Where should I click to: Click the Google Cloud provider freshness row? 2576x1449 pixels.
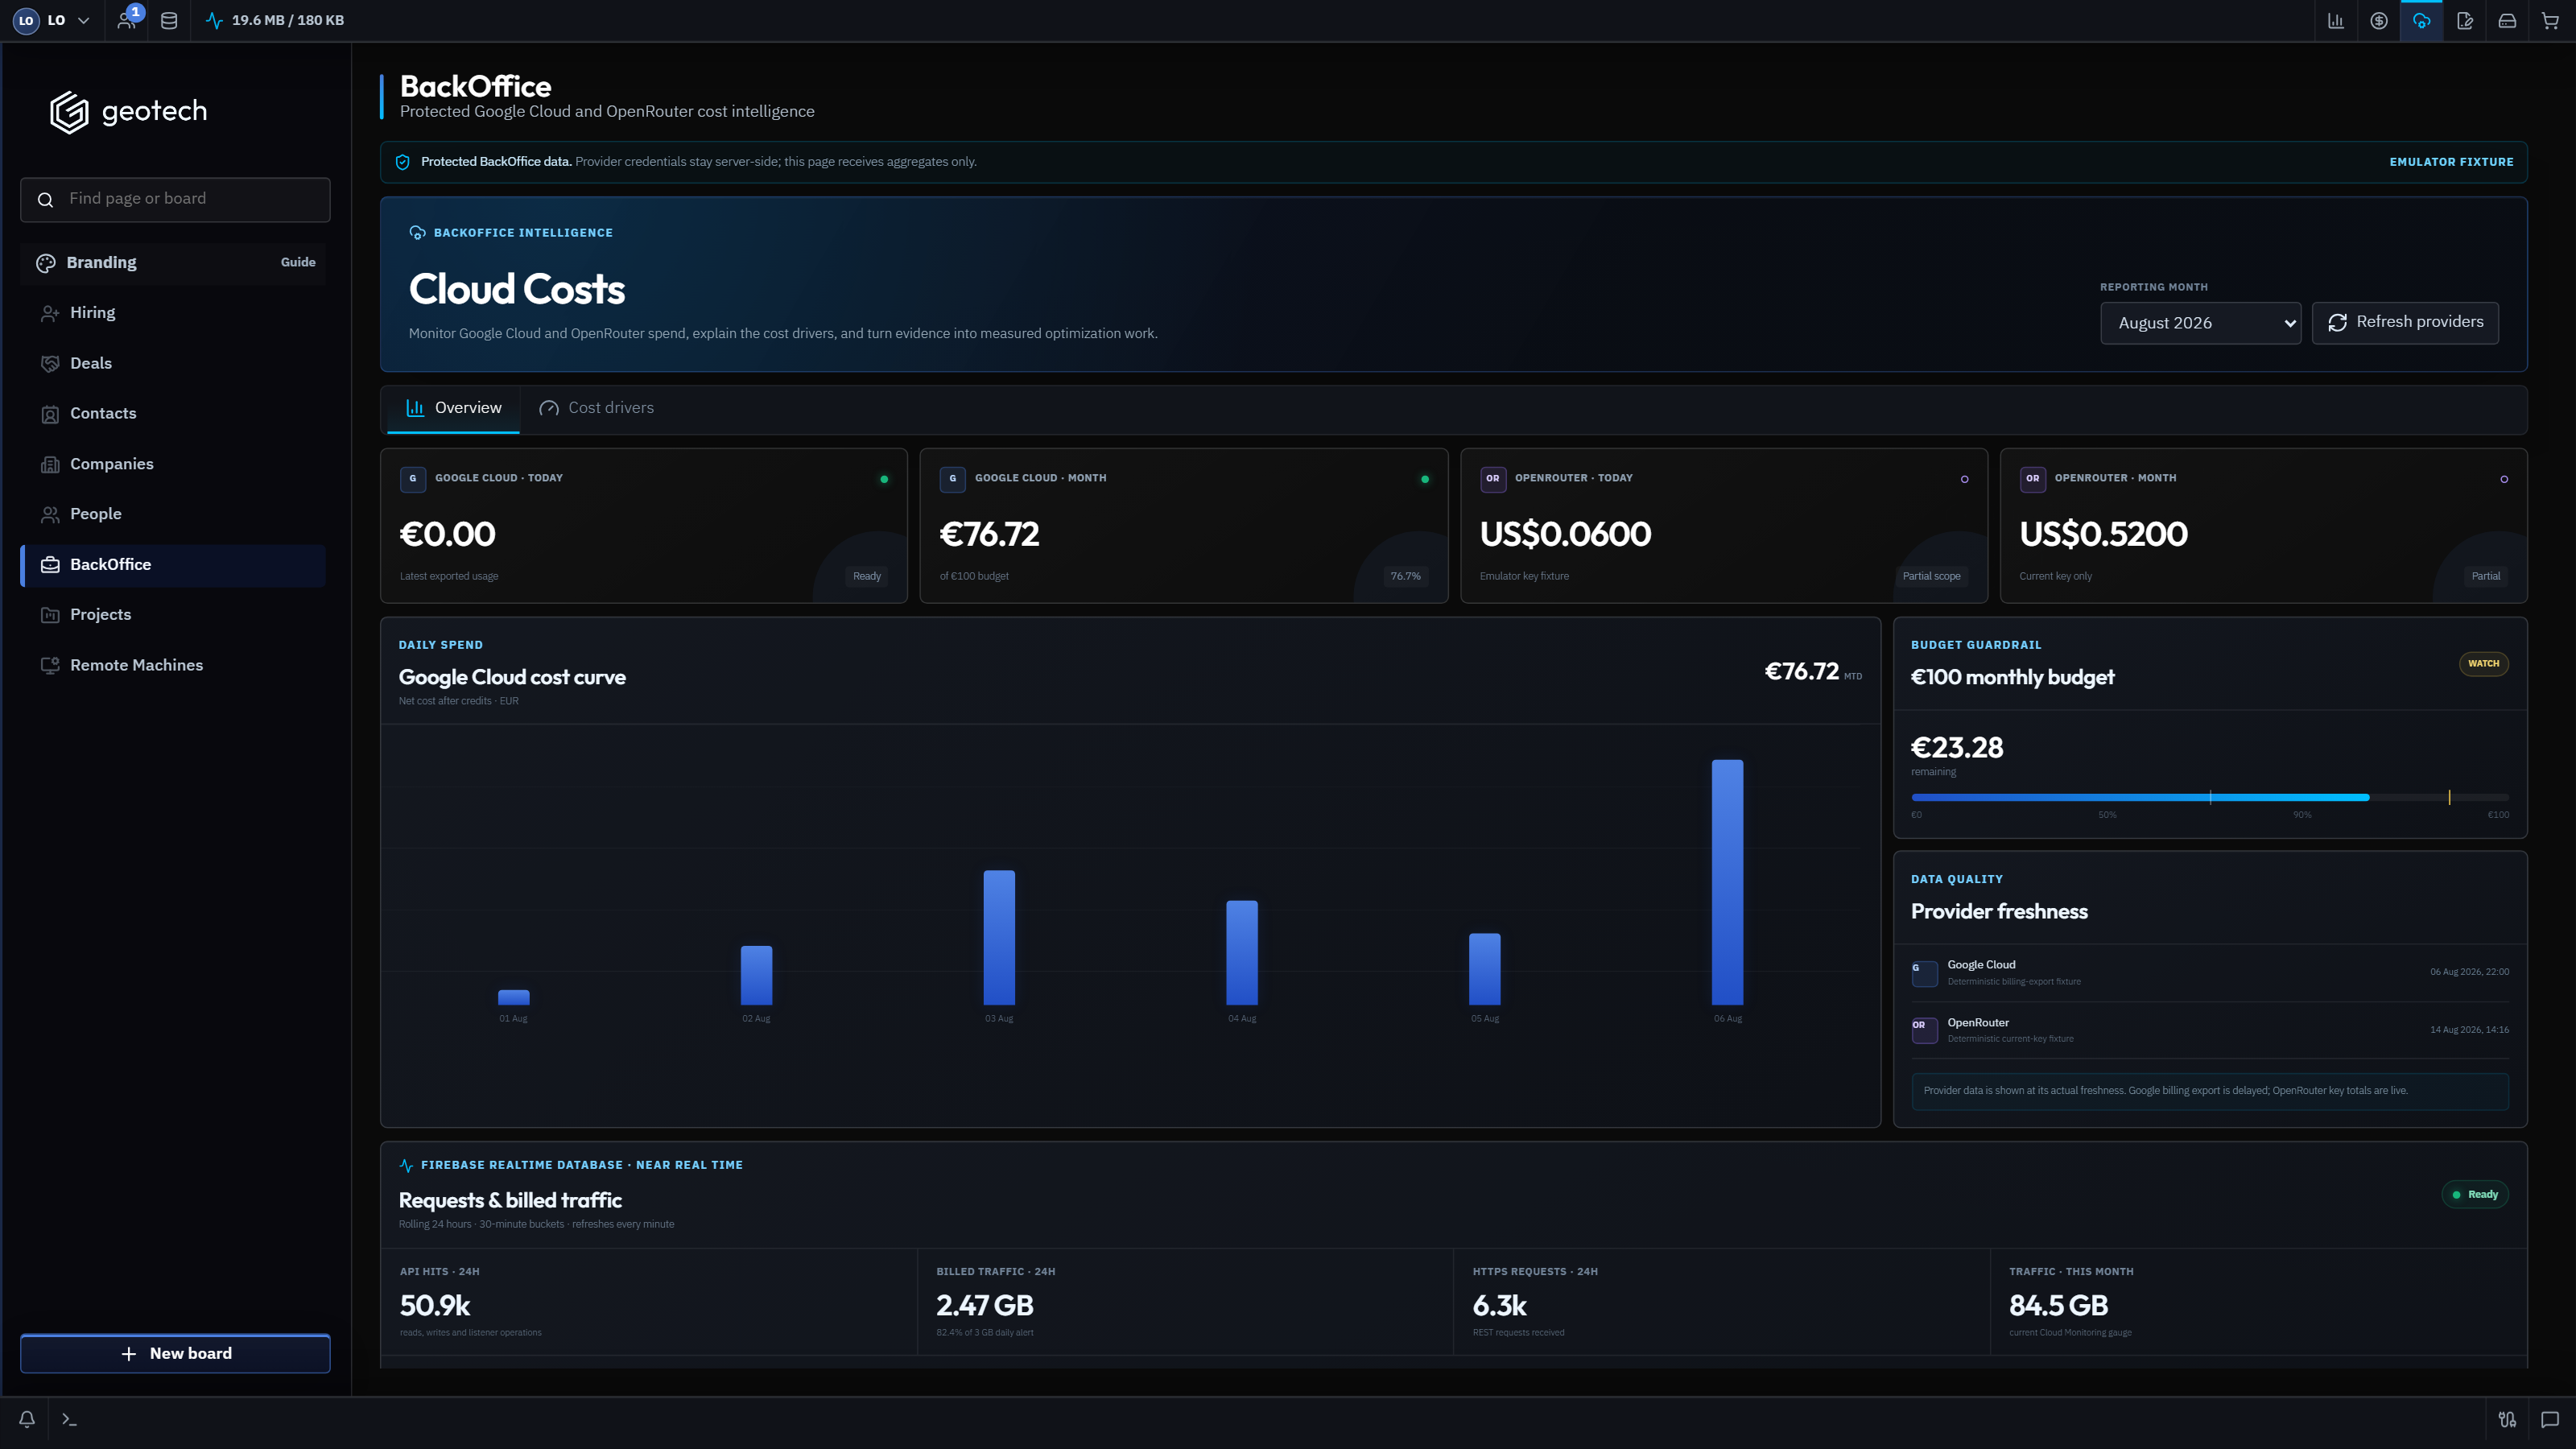[2210, 973]
